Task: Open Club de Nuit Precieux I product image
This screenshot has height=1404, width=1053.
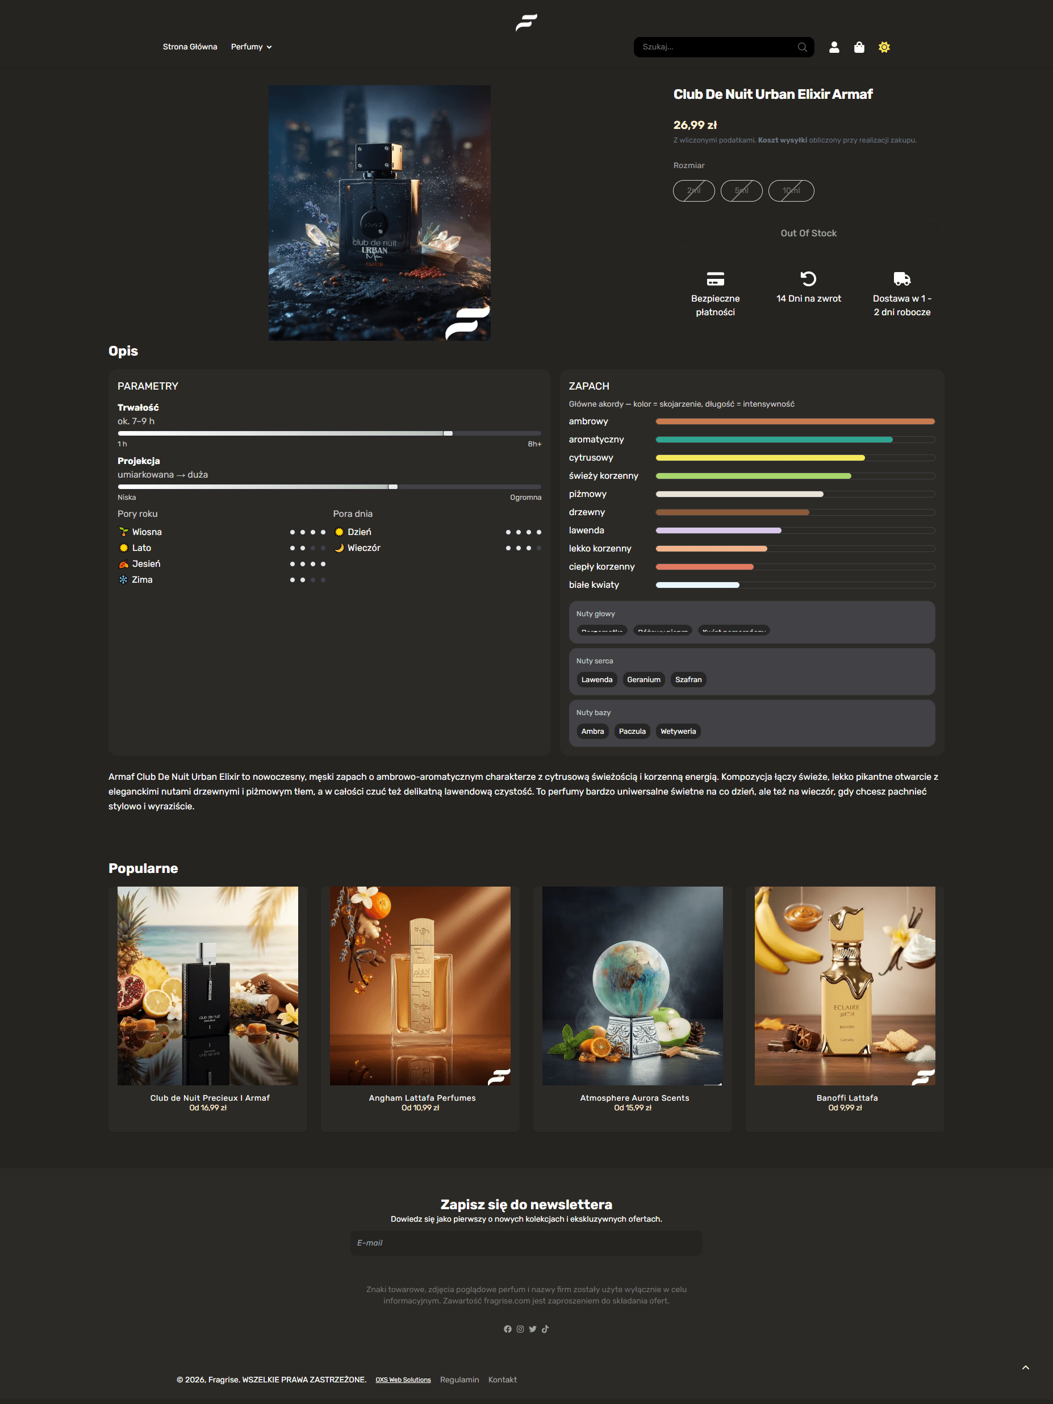Action: pyautogui.click(x=207, y=986)
